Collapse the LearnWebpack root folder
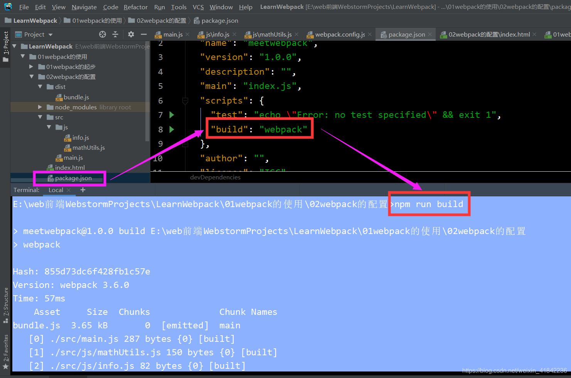The image size is (571, 378). [15, 46]
